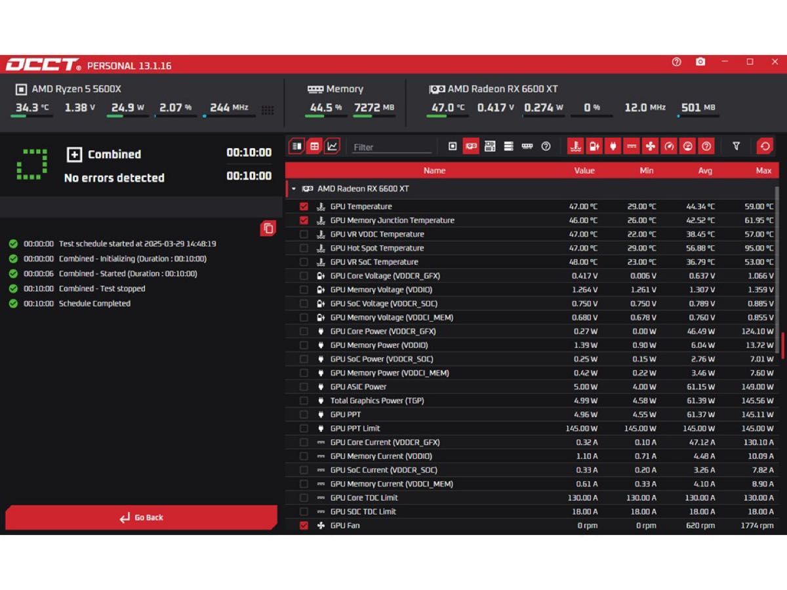
Task: Sort by Min column header
Action: [x=647, y=170]
